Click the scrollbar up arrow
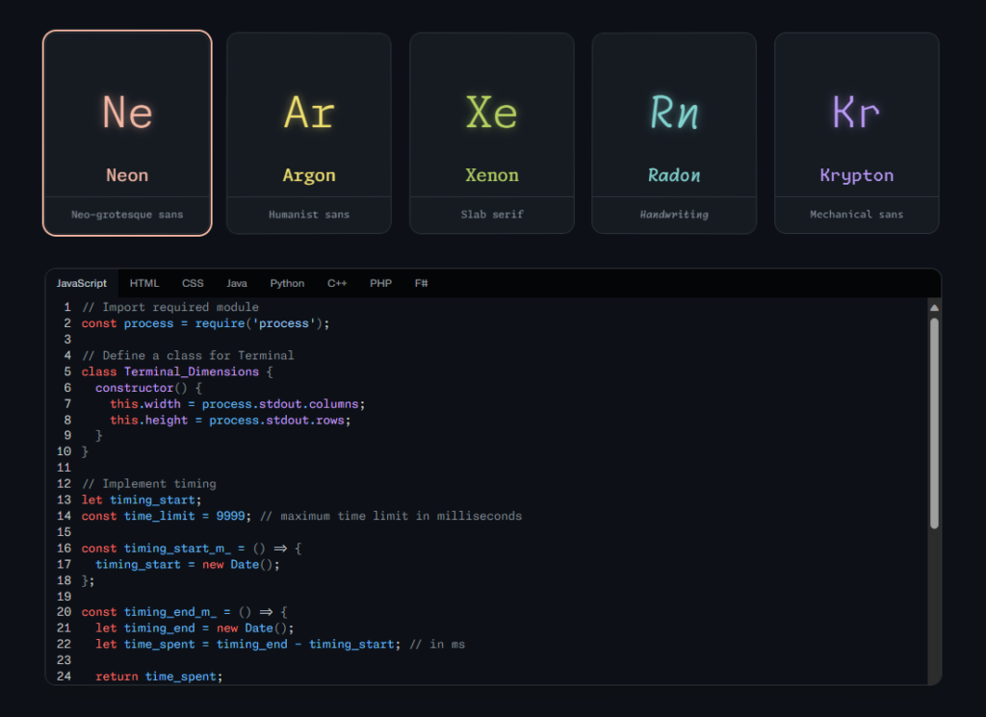 point(933,307)
